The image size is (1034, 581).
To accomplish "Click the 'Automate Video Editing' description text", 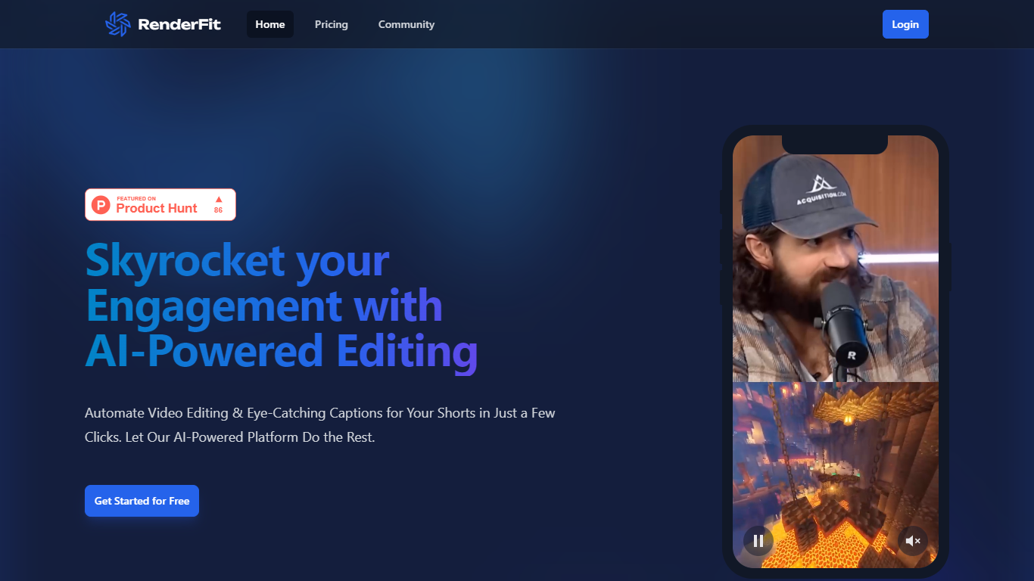I will pos(320,425).
